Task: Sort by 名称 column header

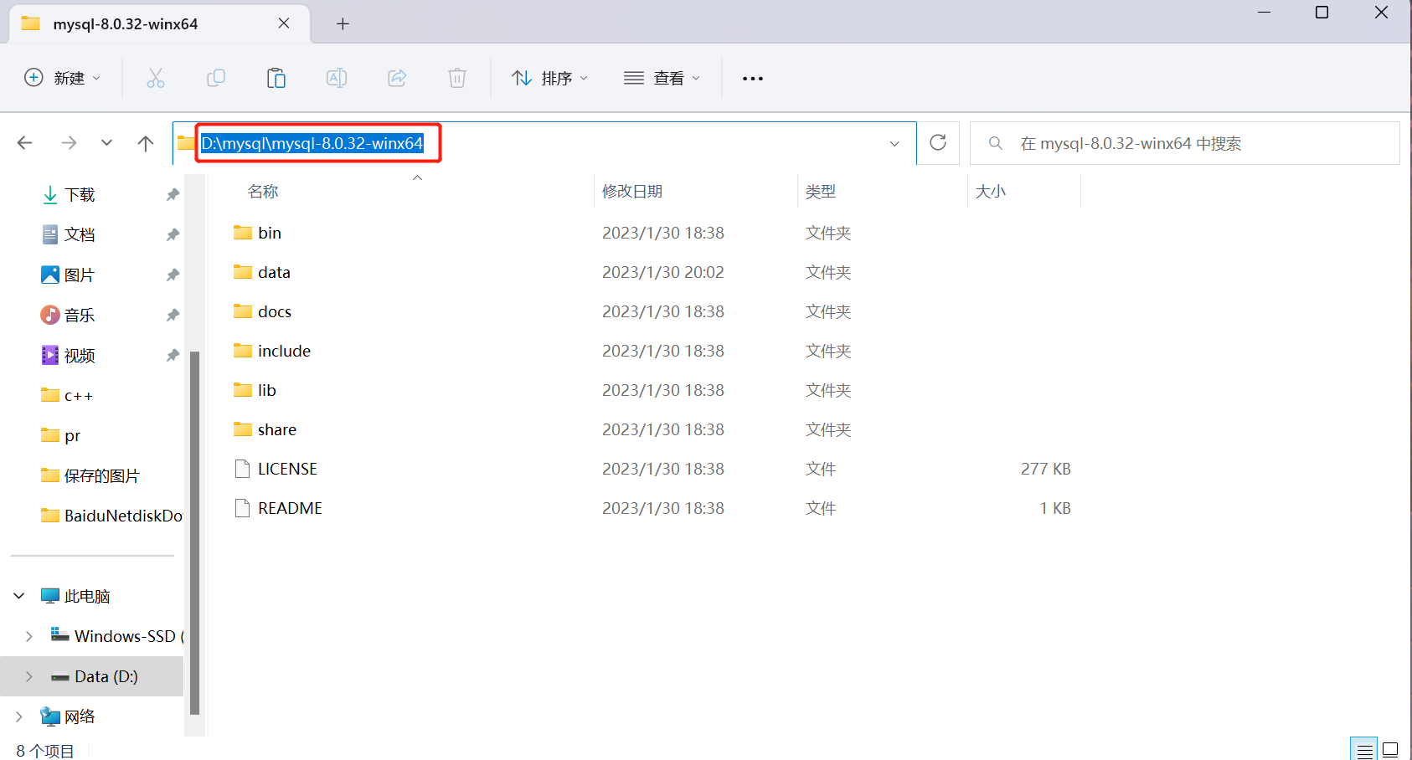Action: (263, 191)
